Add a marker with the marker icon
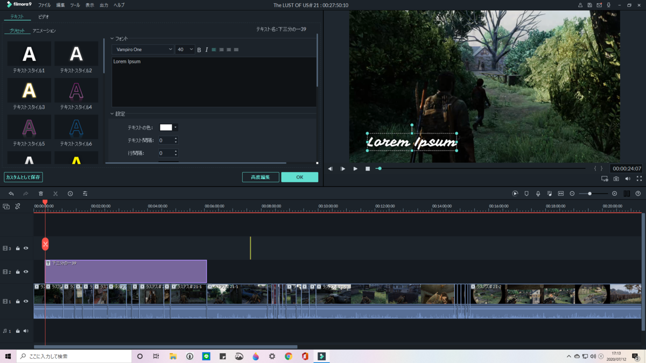The image size is (646, 363). (x=526, y=194)
